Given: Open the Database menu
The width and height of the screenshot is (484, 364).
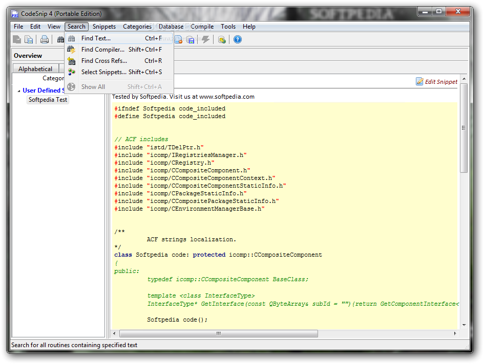Looking at the screenshot, I should [171, 27].
